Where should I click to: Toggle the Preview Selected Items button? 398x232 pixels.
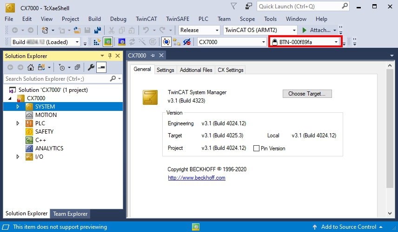pyautogui.click(x=101, y=67)
